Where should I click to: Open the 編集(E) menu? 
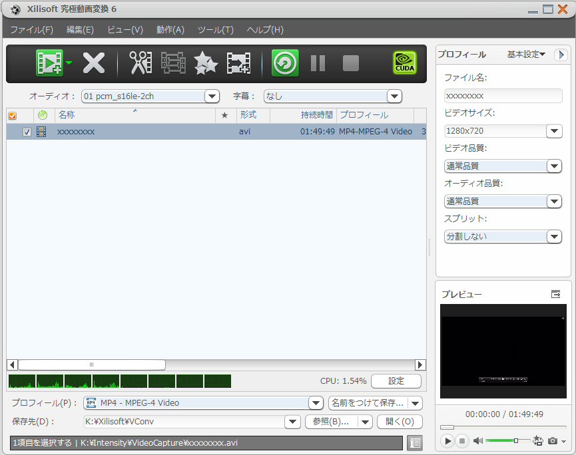(x=80, y=30)
